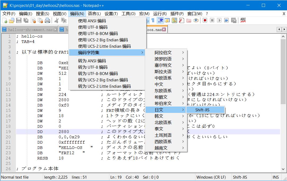
Task: Toggle the show all characters pilcrow icon
Action: click(153, 20)
